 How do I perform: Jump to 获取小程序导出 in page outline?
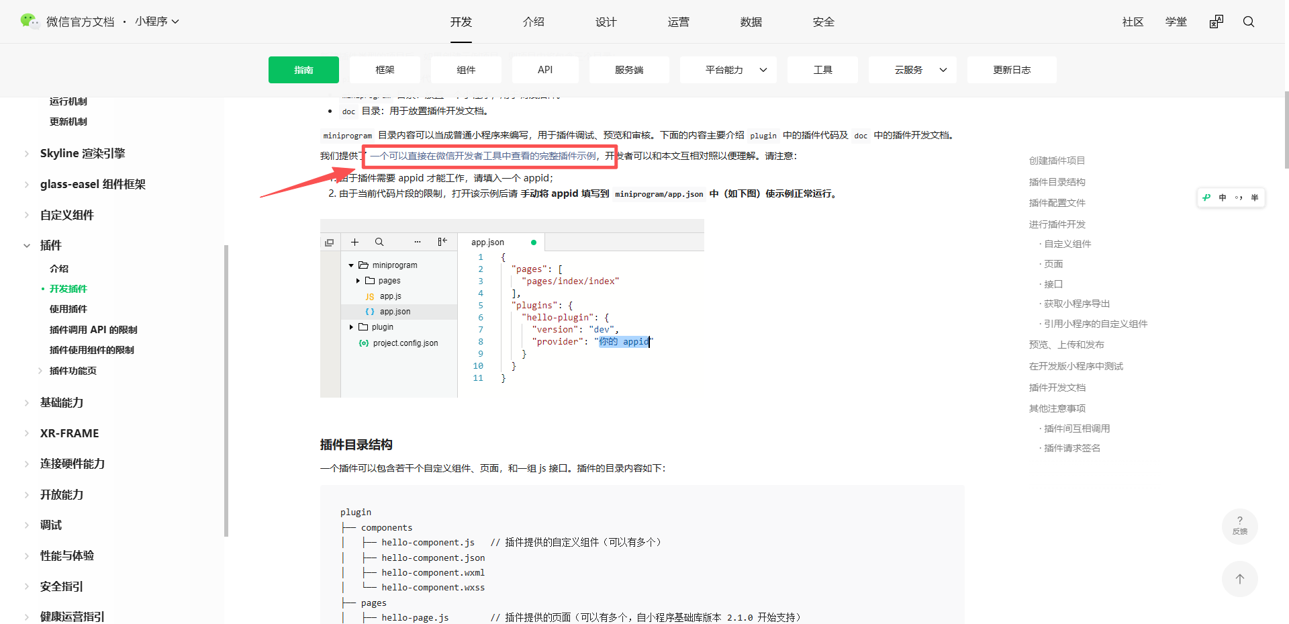[x=1077, y=304]
